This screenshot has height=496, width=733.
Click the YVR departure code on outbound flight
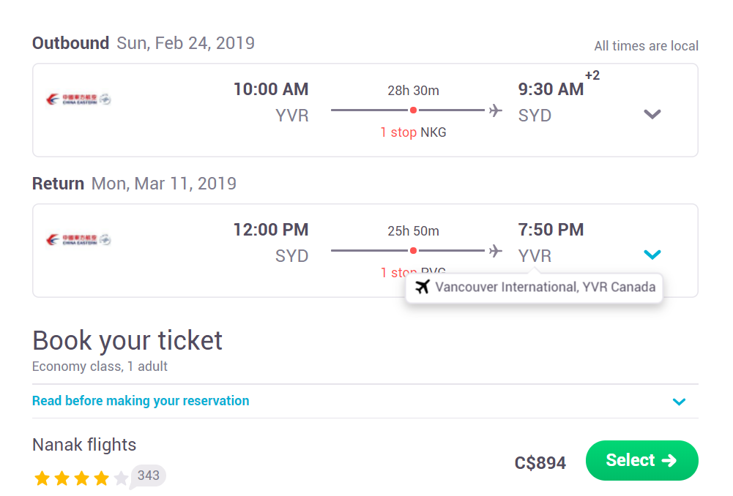291,116
